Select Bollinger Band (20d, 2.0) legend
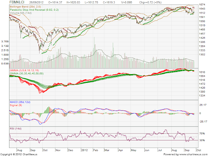 (25, 6)
